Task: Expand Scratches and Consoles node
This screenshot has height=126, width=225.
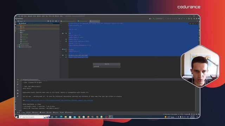Action: tap(18, 47)
